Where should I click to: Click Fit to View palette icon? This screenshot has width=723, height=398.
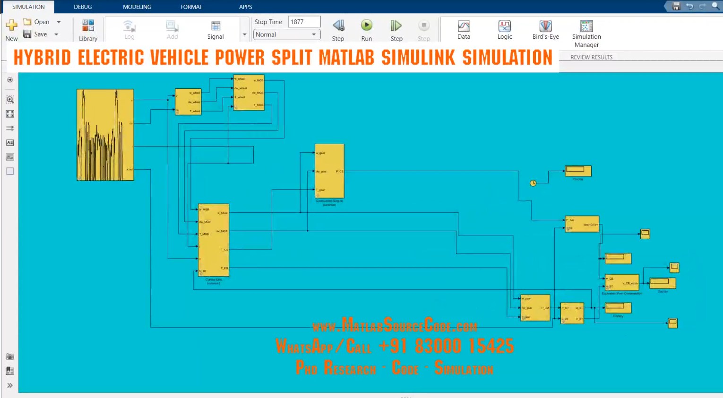pos(10,114)
